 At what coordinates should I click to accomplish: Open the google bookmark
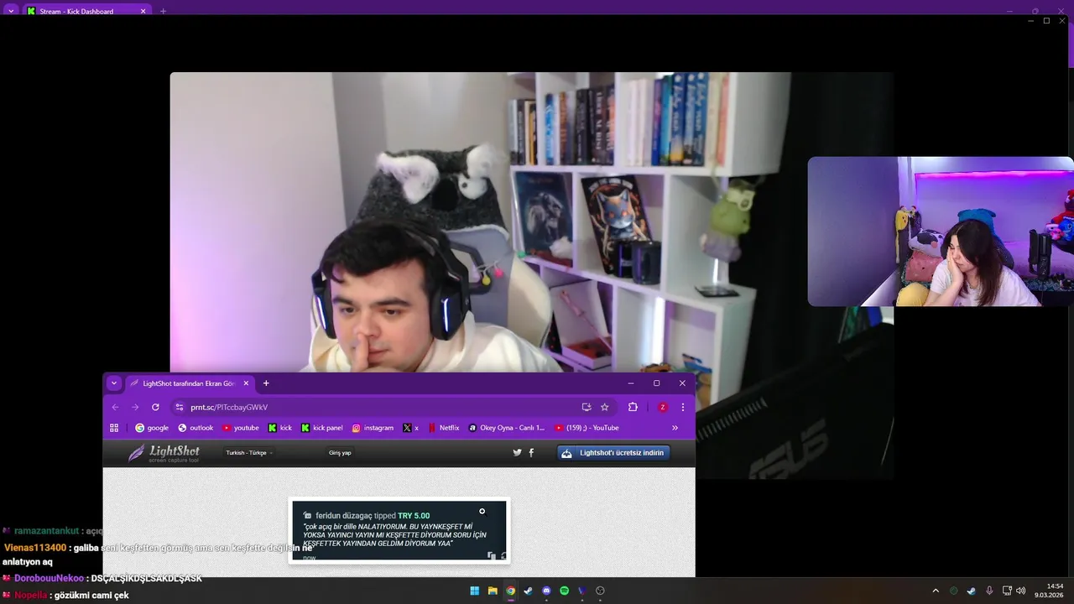[152, 428]
